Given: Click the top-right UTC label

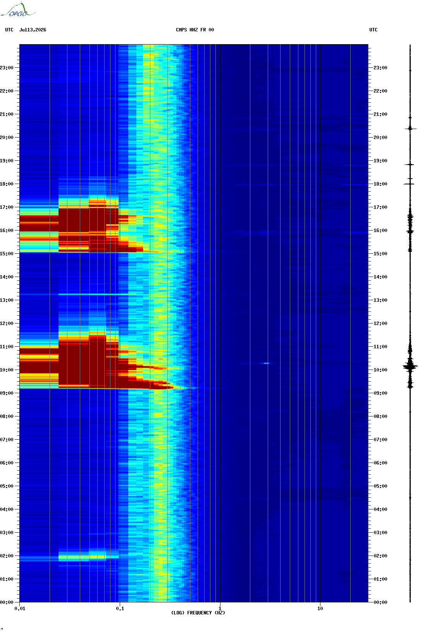Looking at the screenshot, I should (x=374, y=30).
